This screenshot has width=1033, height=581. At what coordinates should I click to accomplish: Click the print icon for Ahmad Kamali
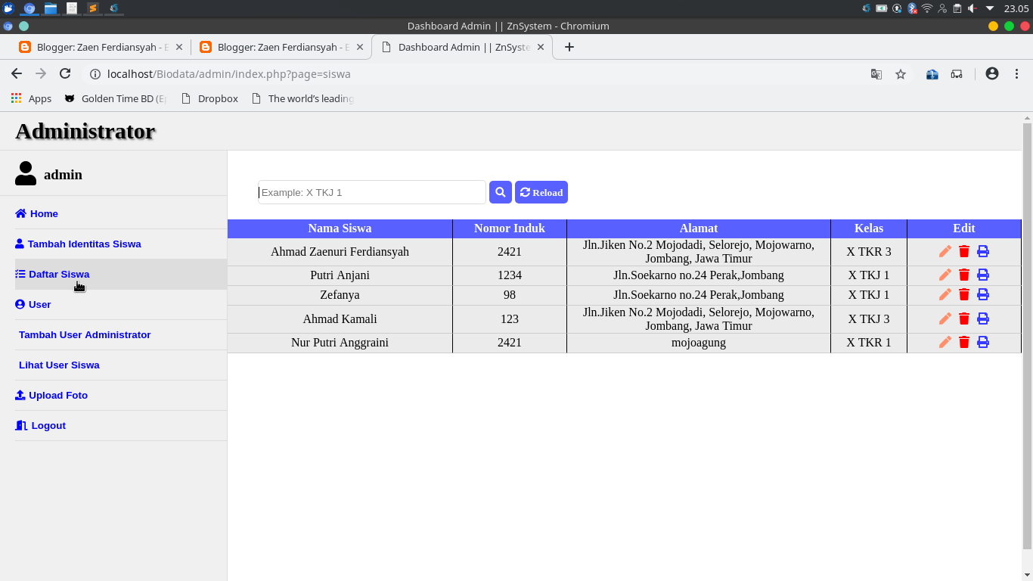coord(982,318)
